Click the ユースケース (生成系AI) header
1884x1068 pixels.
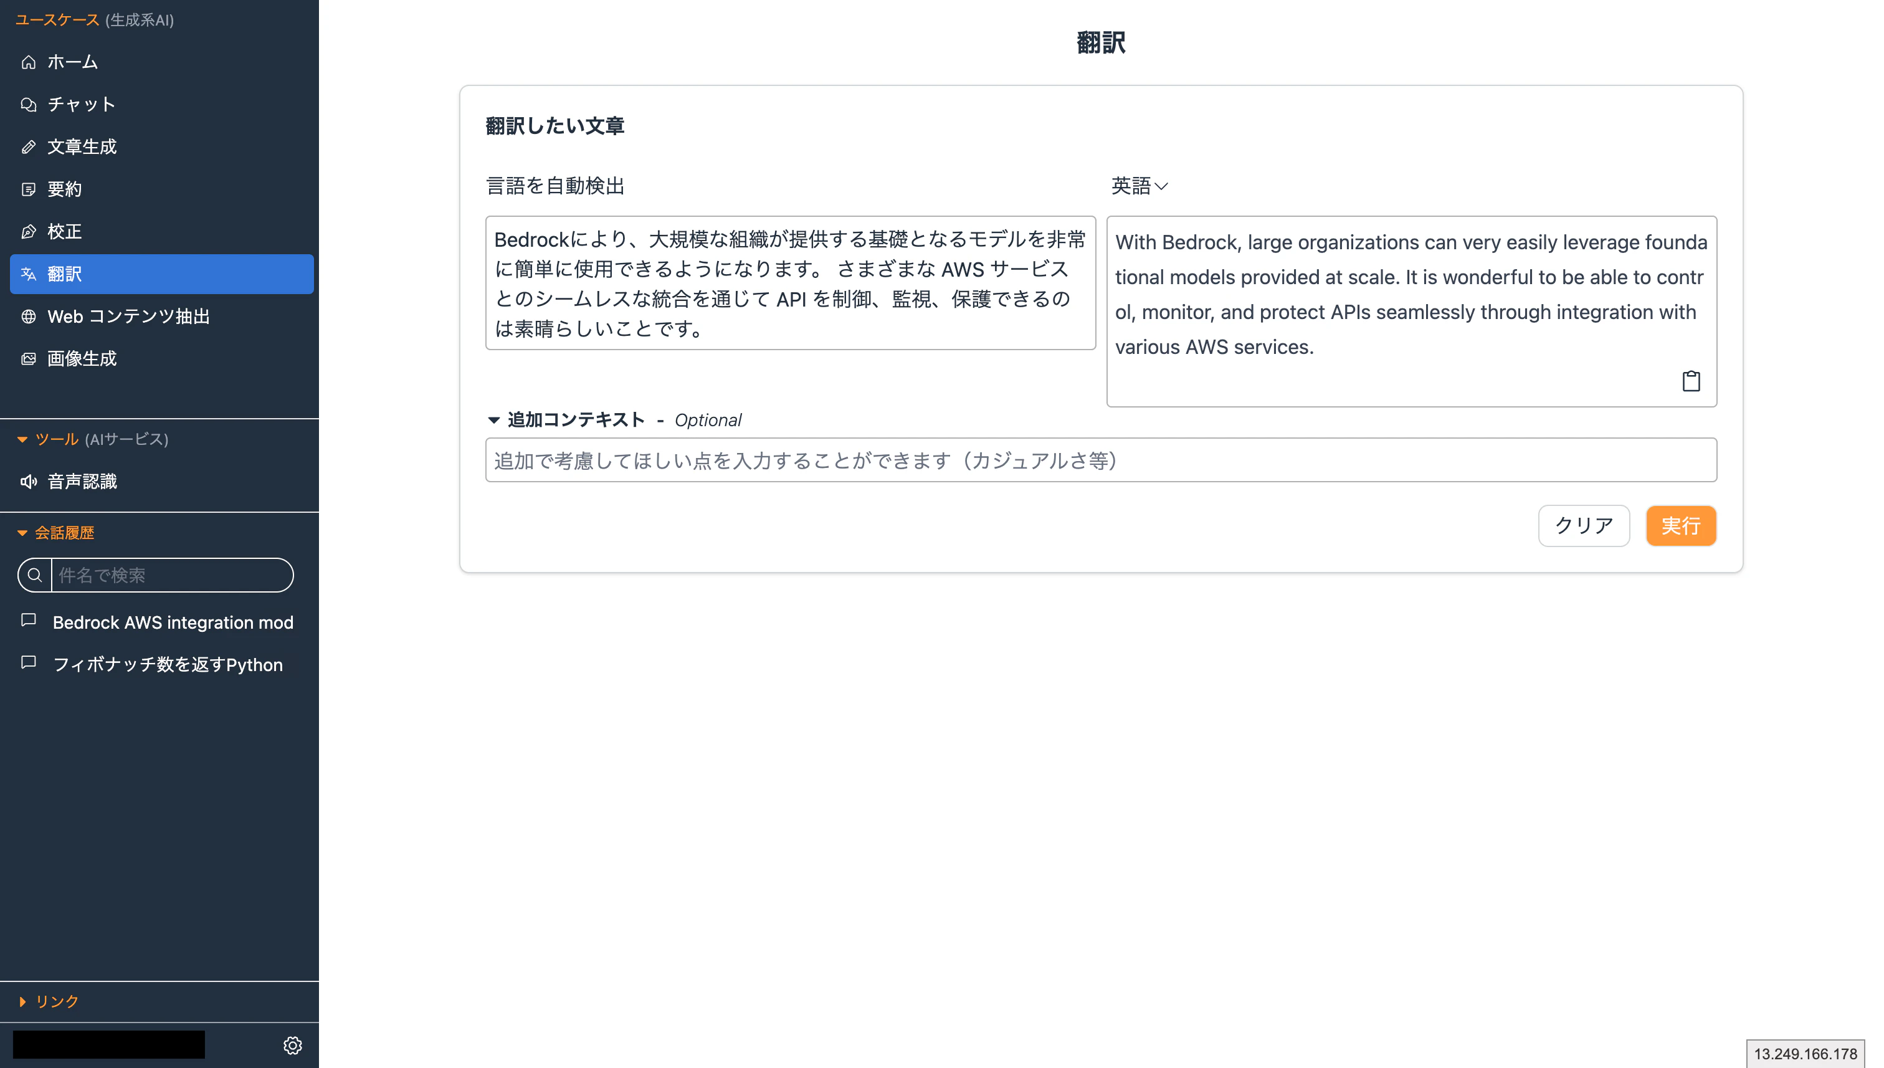tap(94, 20)
